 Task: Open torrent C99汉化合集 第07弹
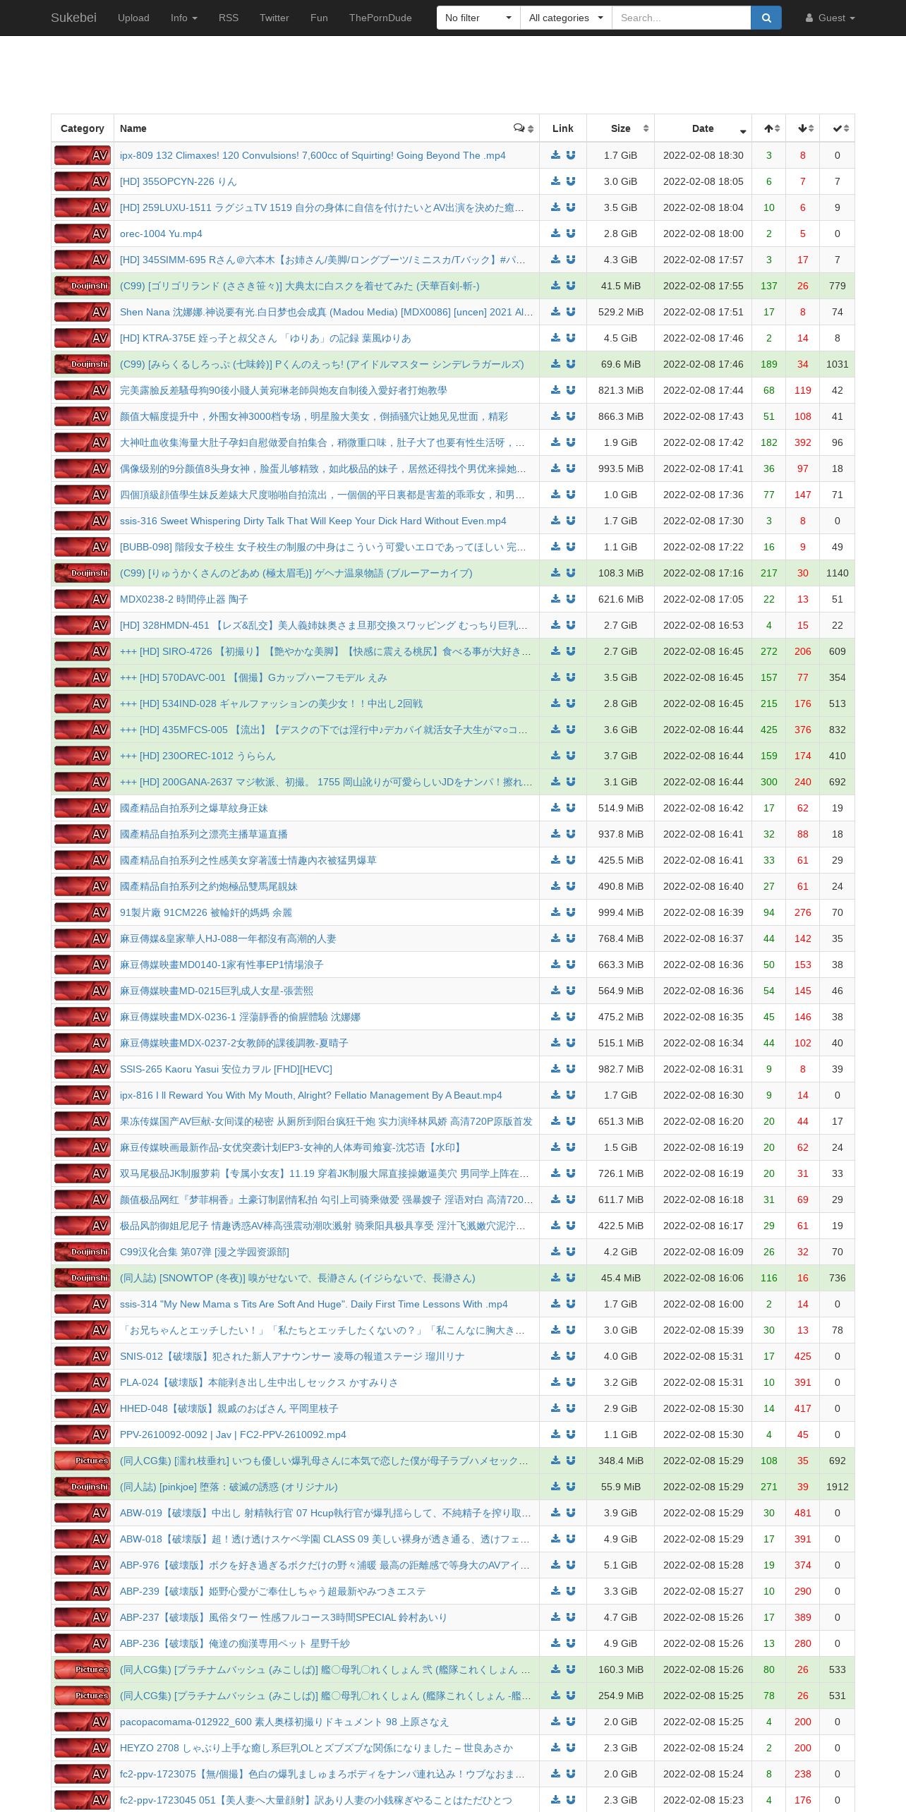click(x=205, y=1252)
